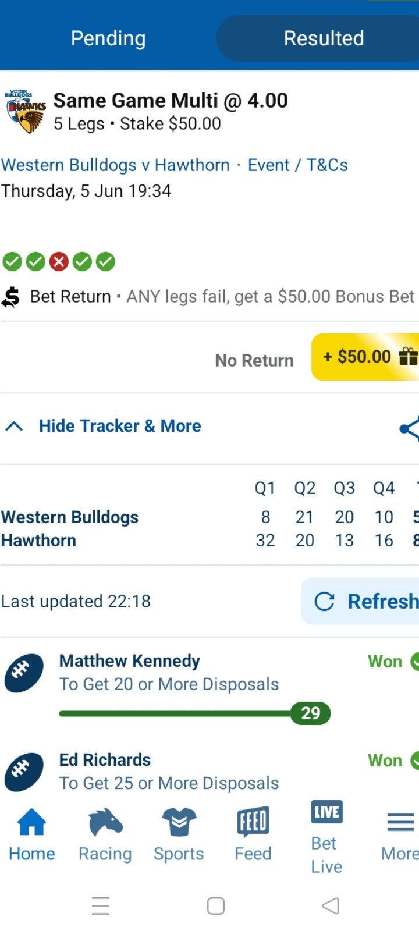Tap the red failed leg cross indicator
The height and width of the screenshot is (938, 419).
(x=58, y=262)
